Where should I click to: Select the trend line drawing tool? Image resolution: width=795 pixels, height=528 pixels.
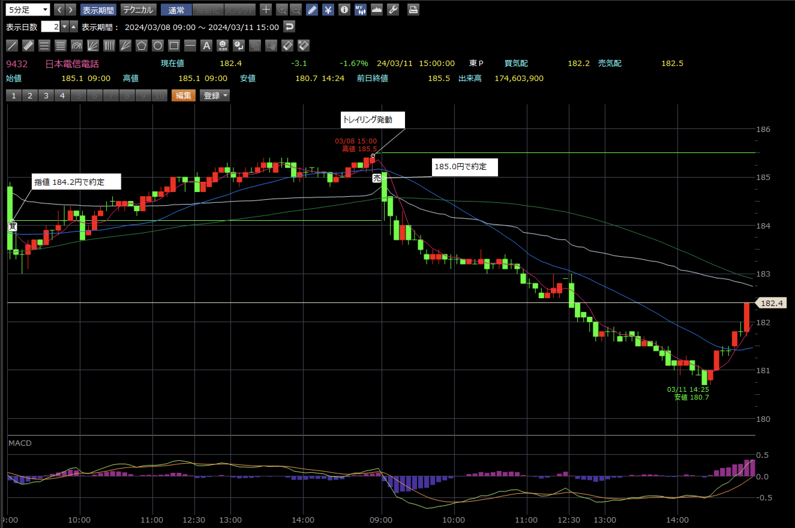click(x=12, y=46)
